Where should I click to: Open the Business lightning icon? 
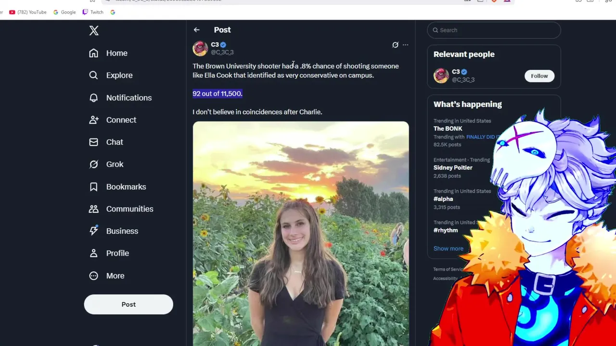pos(93,231)
